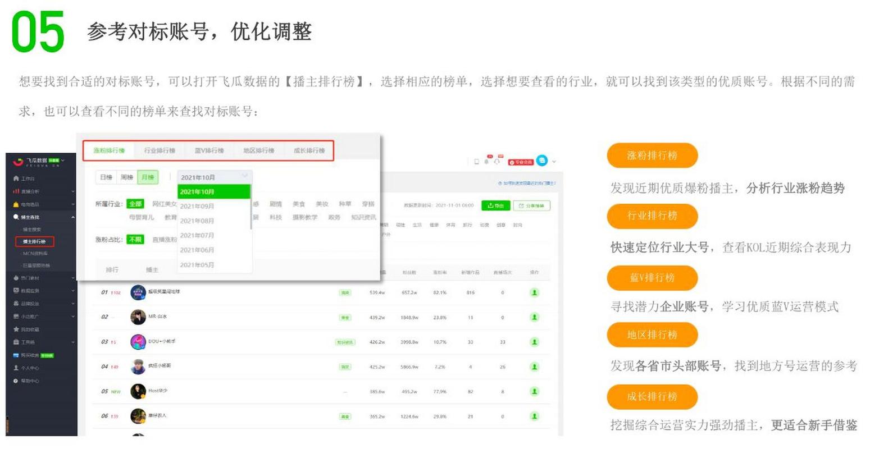
Task: Click follow icon in DOU+小助手 row
Action: (534, 342)
